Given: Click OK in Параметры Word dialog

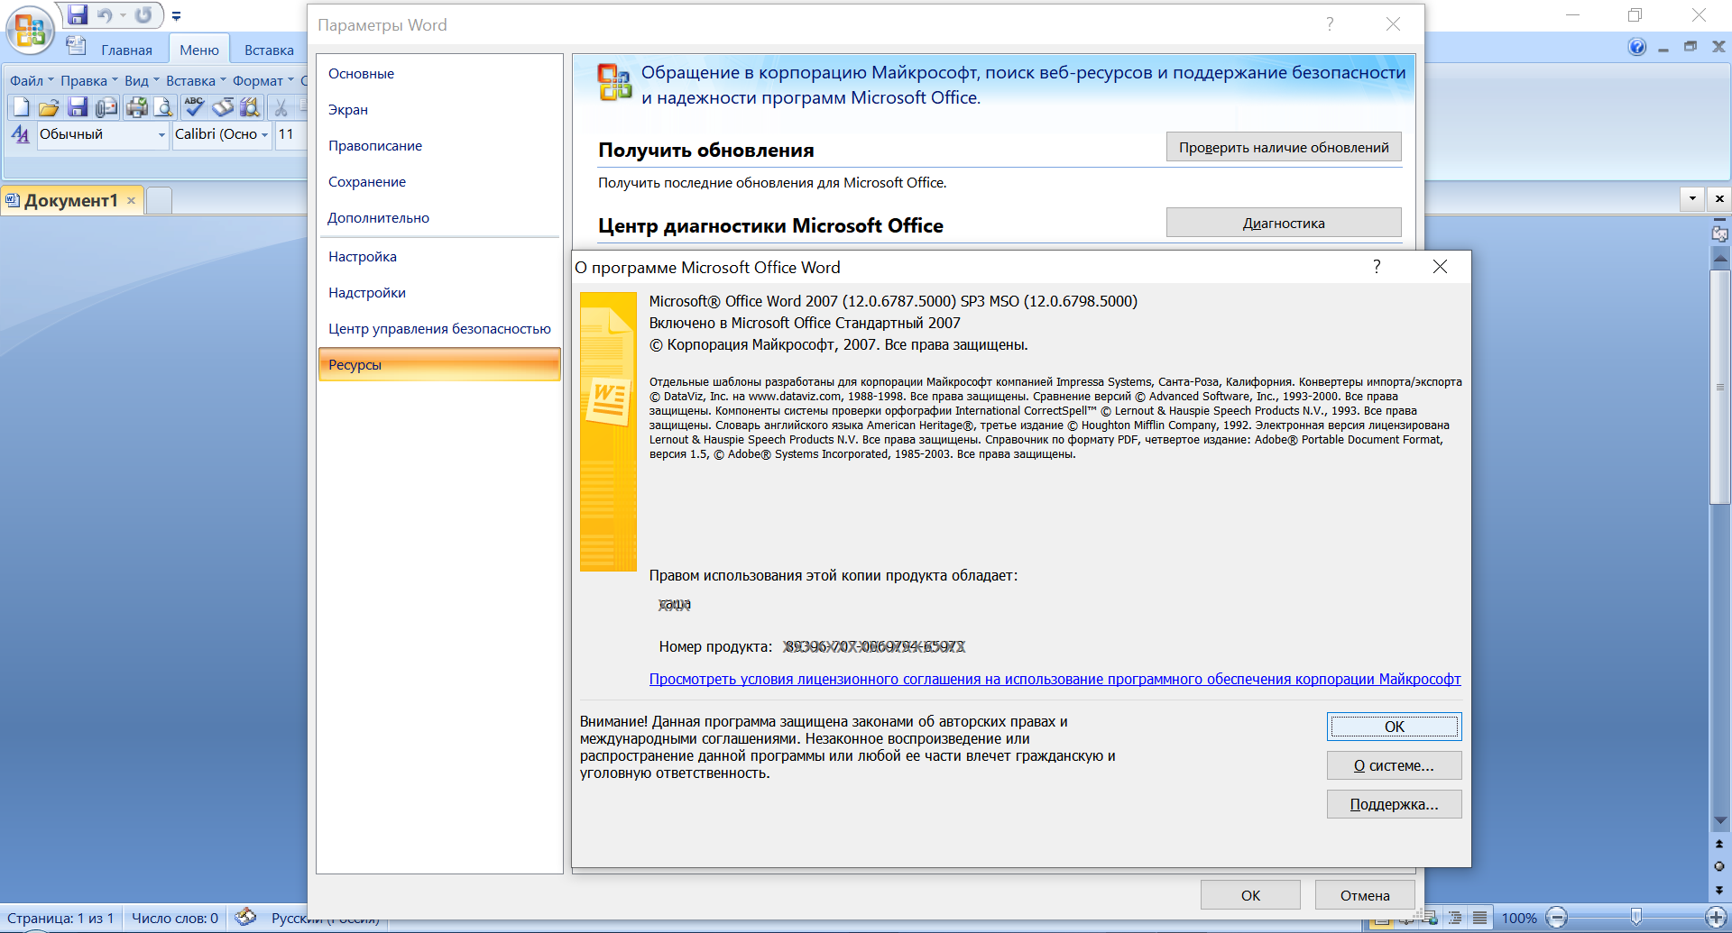Looking at the screenshot, I should 1250,895.
